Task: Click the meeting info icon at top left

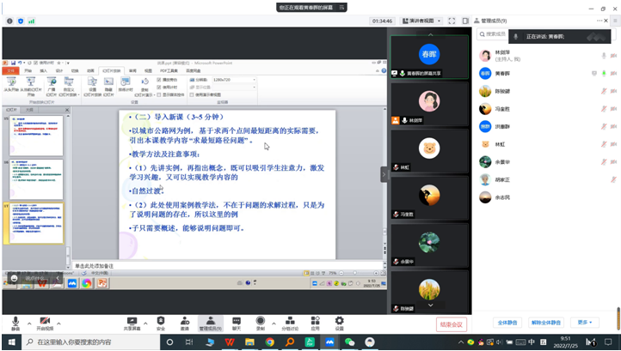Action: [x=10, y=21]
